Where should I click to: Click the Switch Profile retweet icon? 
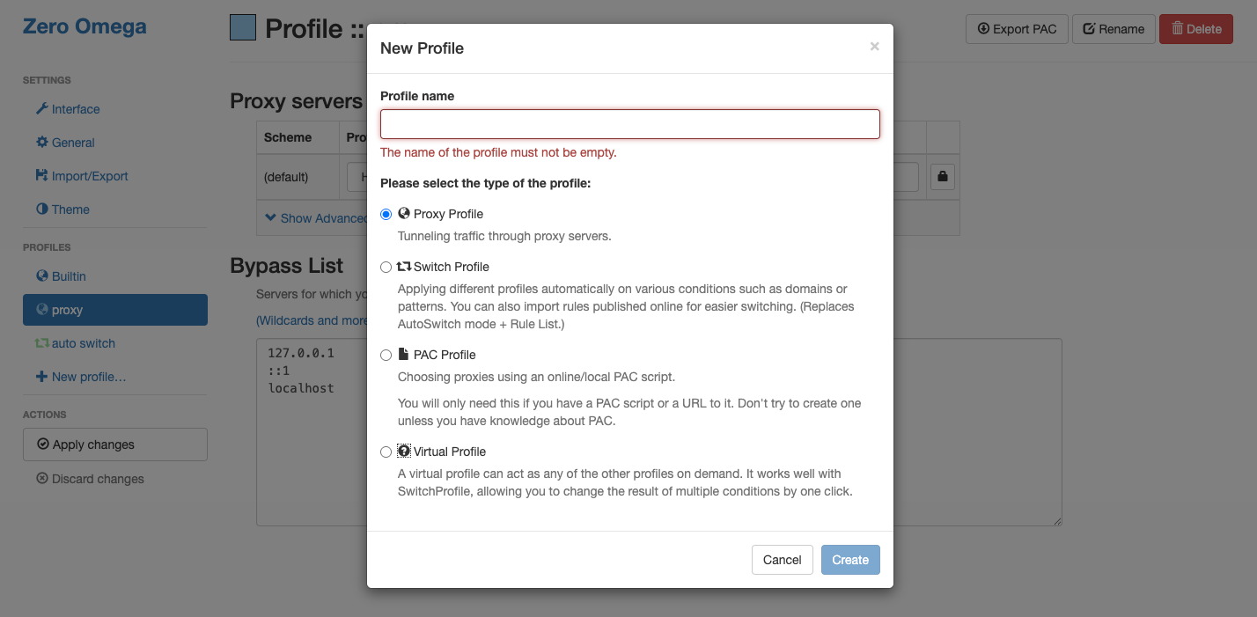pyautogui.click(x=404, y=267)
